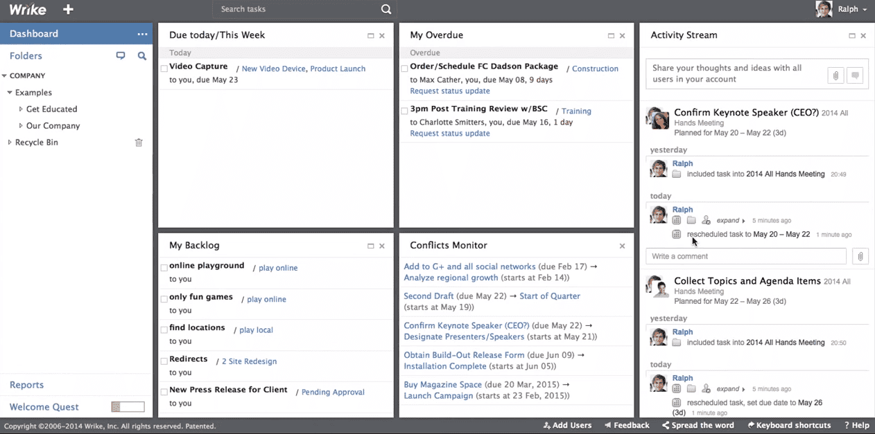The height and width of the screenshot is (434, 875).
Task: Click the attachment paperclip in share box
Action: (835, 76)
